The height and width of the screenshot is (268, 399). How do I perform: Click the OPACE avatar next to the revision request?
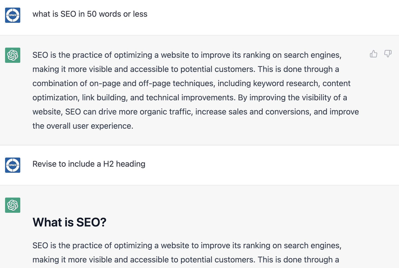point(12,165)
